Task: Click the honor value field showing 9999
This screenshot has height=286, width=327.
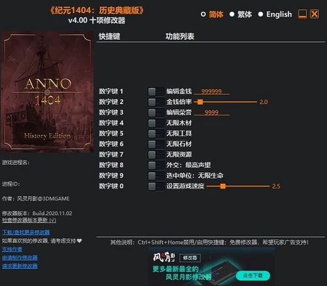Action: click(212, 113)
